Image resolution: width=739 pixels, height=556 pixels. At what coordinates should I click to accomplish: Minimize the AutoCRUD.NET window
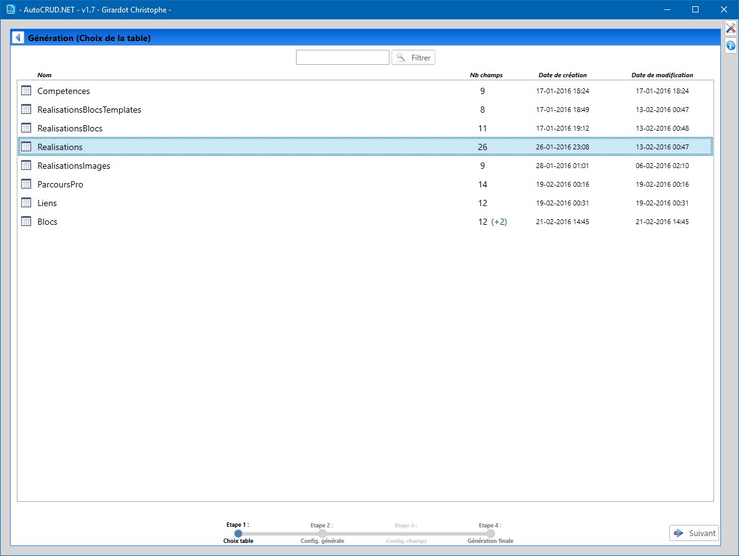tap(667, 9)
